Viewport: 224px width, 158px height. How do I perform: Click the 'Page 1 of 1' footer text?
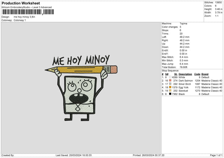point(216,155)
